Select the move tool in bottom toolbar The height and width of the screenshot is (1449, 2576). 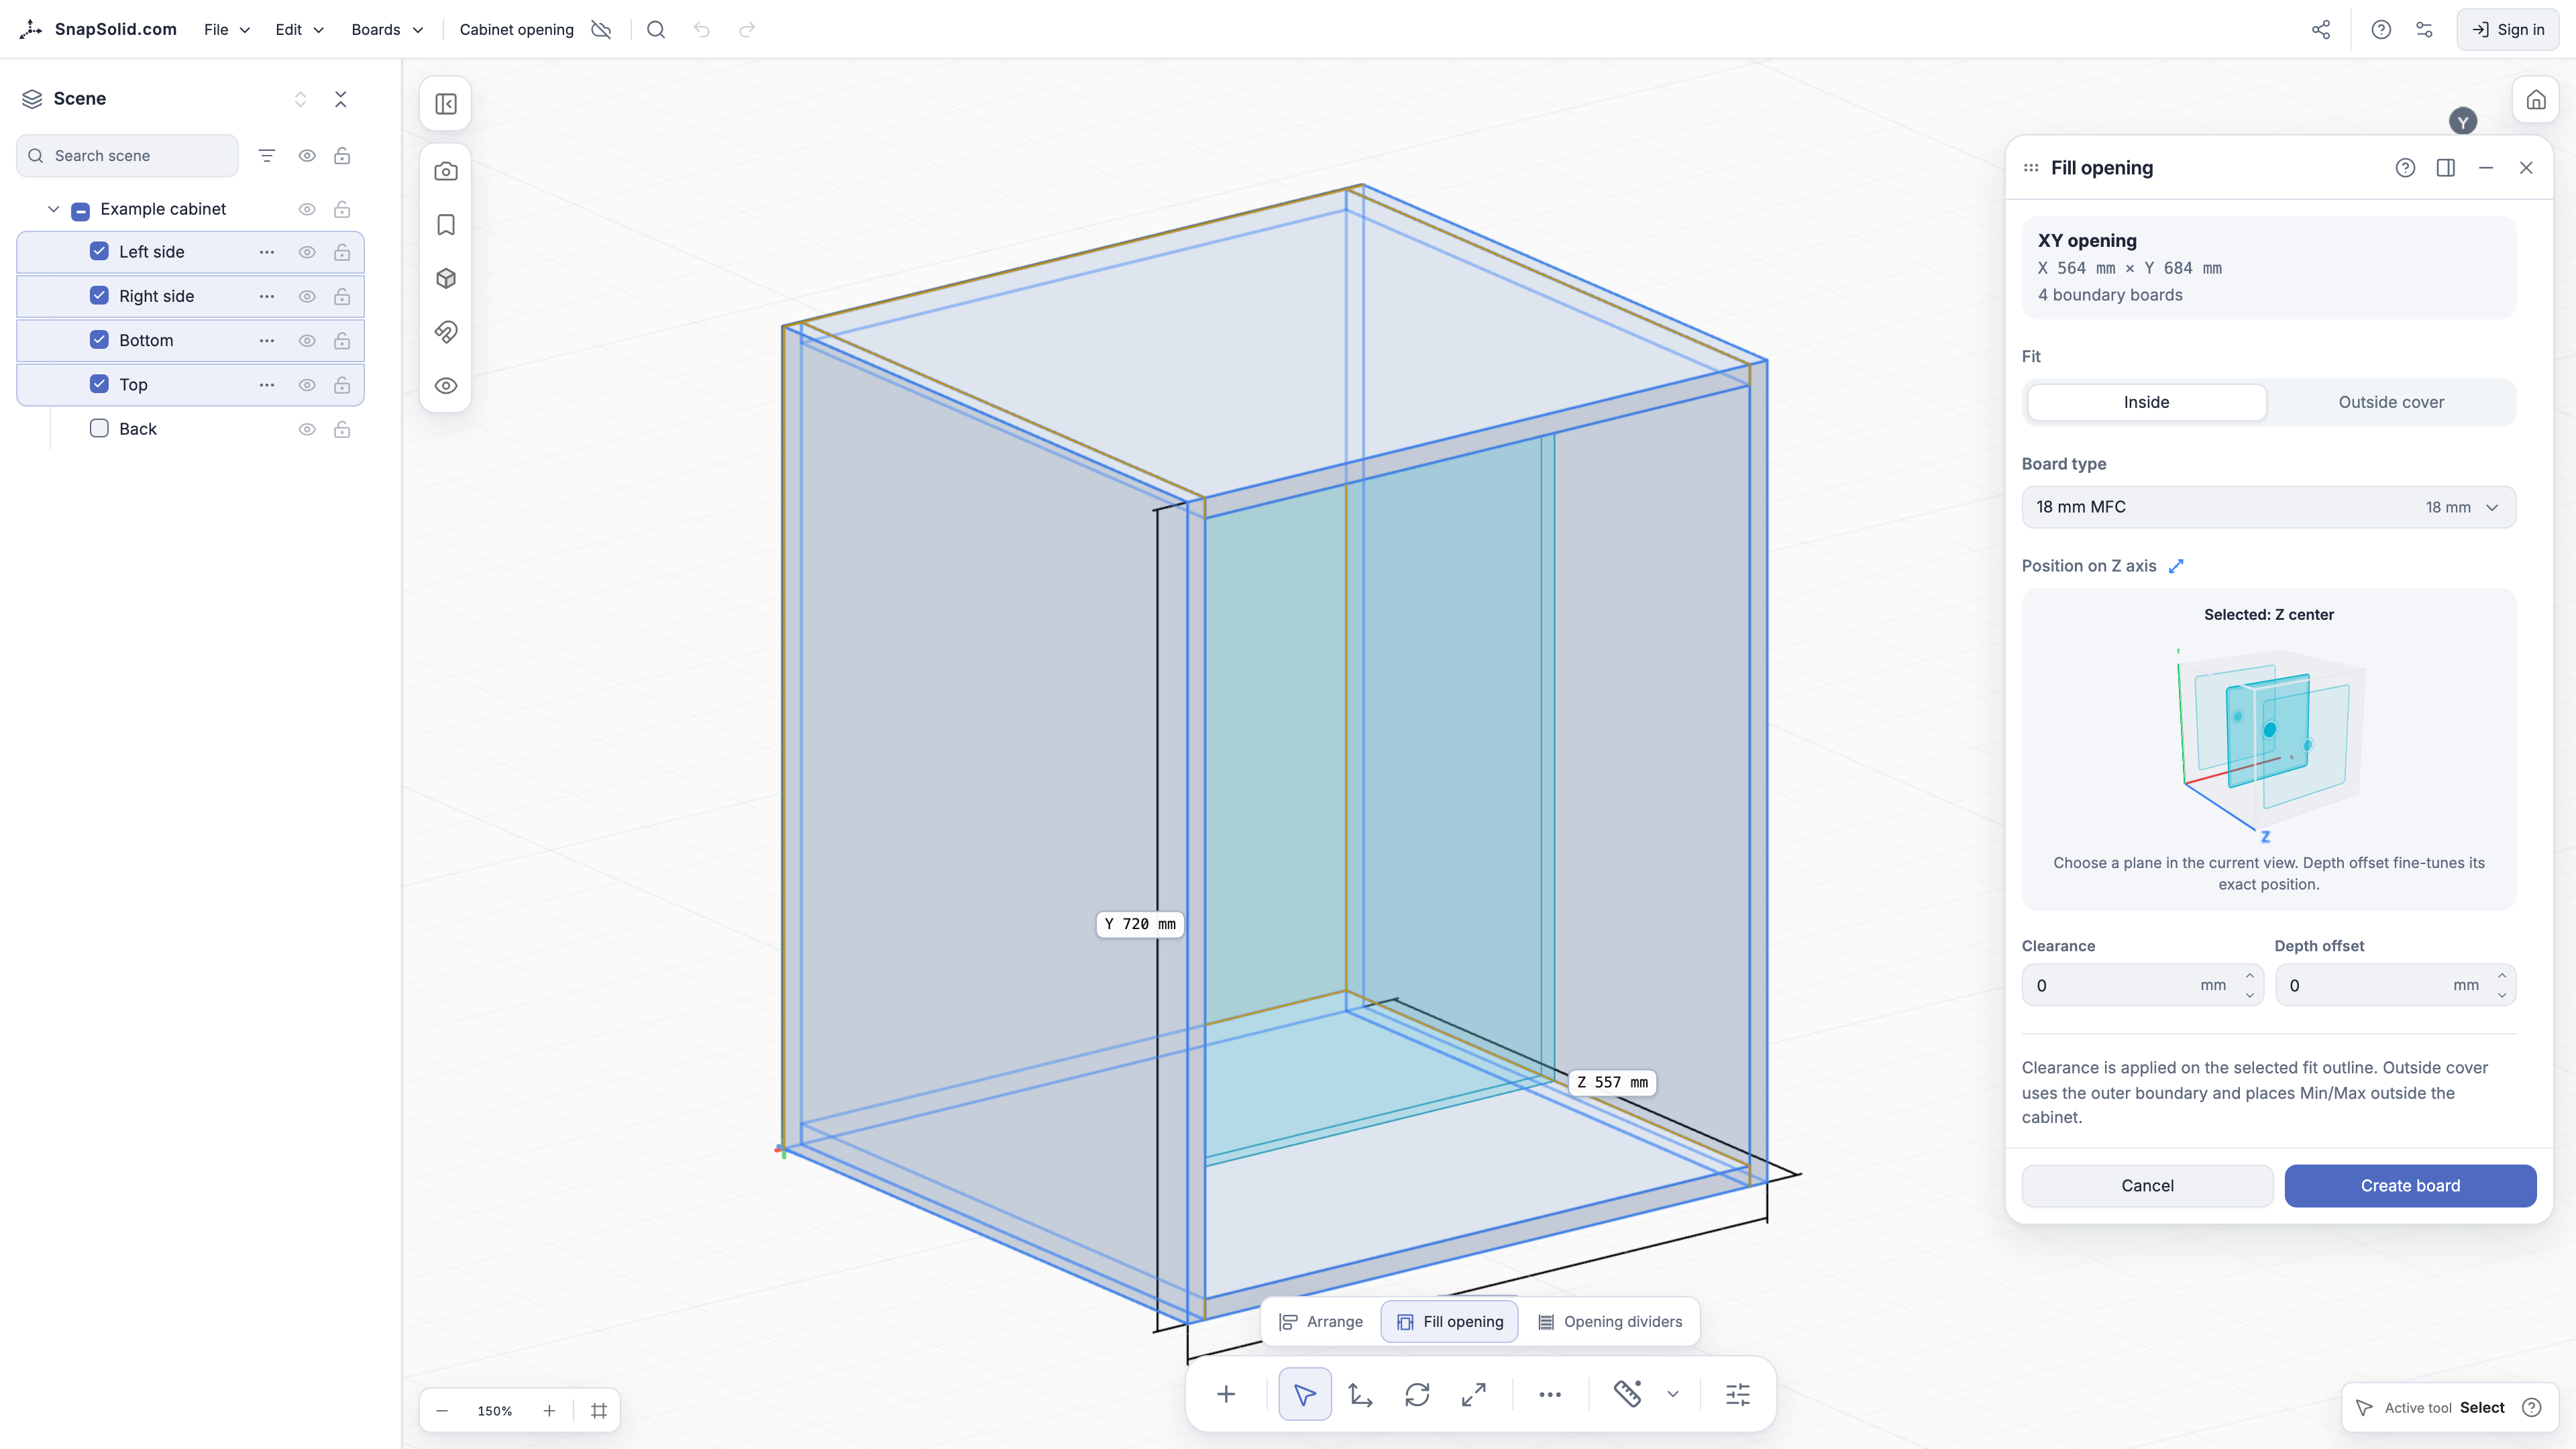pyautogui.click(x=1360, y=1394)
